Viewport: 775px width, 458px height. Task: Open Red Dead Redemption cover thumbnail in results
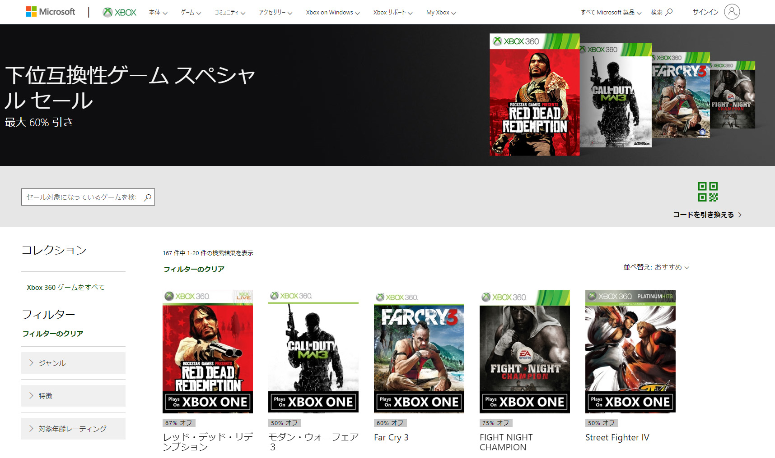click(x=208, y=352)
